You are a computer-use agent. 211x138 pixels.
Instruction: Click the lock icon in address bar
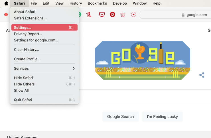point(183,15)
